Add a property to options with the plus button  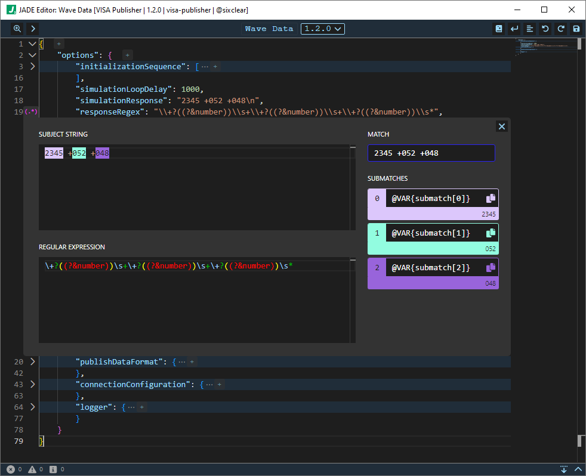tap(127, 54)
